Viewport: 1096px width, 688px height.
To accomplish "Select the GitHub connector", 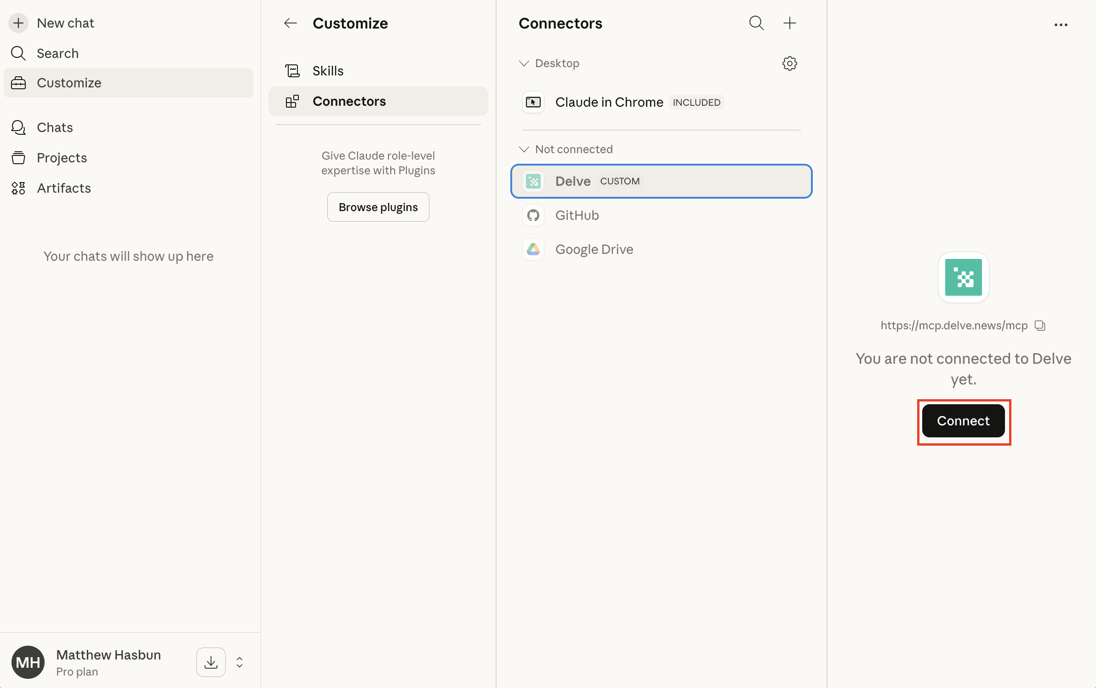I will (x=577, y=215).
